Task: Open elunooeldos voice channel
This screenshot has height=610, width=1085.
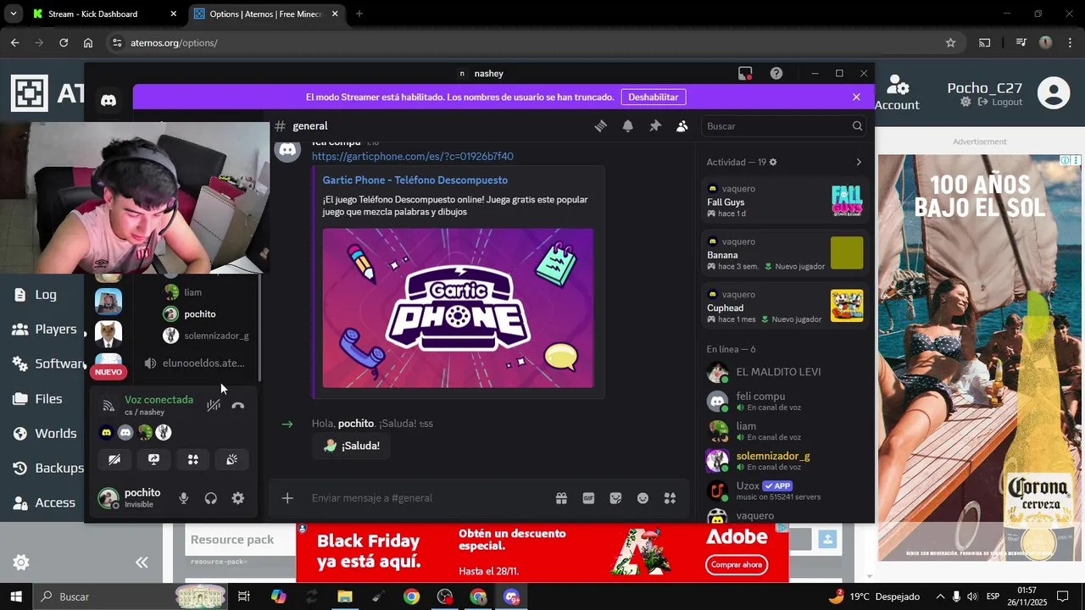Action: coord(197,363)
